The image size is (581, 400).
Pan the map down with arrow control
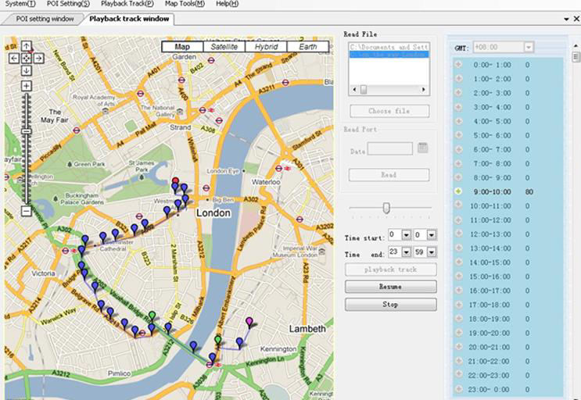pyautogui.click(x=27, y=70)
